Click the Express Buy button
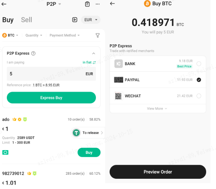The width and height of the screenshot is (216, 189). 51,98
